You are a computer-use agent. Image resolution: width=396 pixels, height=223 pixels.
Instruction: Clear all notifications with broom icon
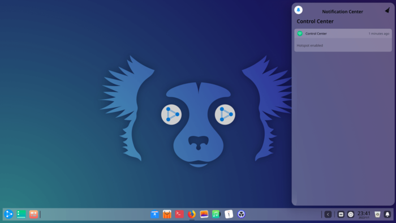[388, 10]
